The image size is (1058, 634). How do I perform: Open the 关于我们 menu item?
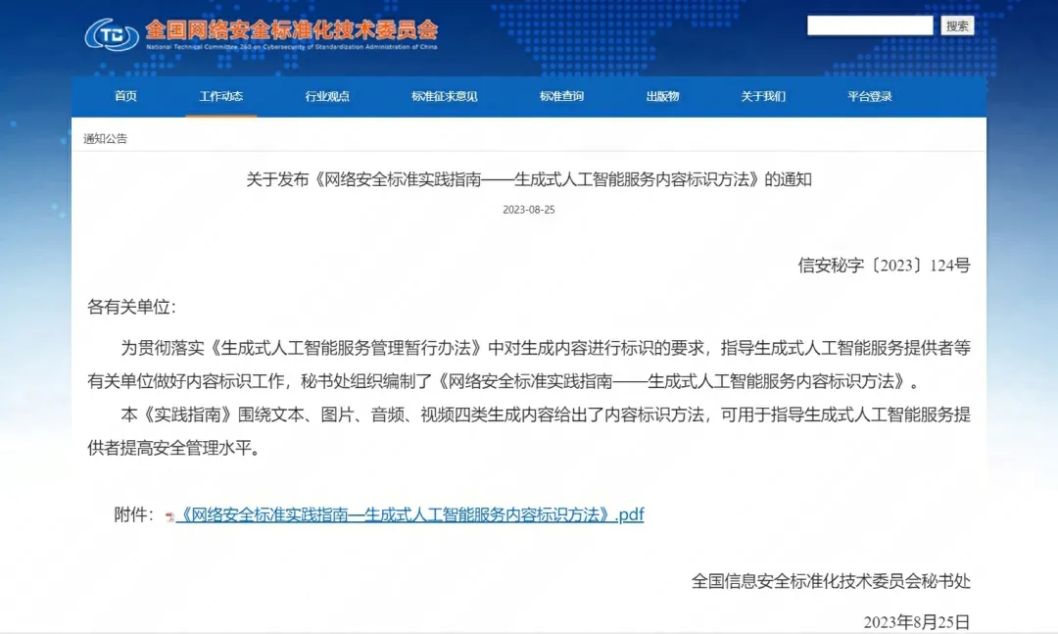[762, 96]
